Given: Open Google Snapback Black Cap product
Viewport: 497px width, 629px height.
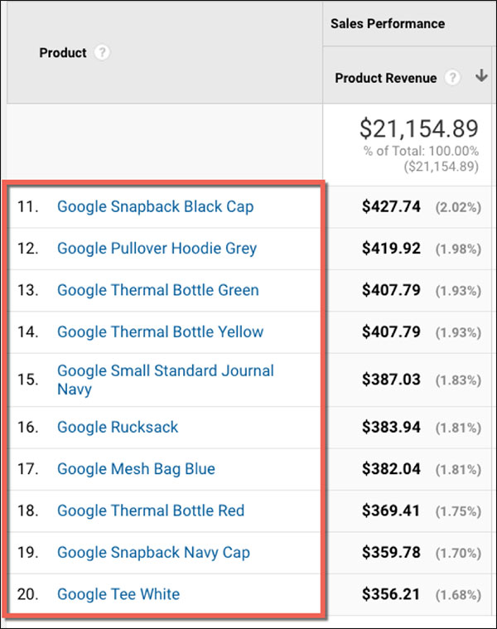Looking at the screenshot, I should (155, 206).
